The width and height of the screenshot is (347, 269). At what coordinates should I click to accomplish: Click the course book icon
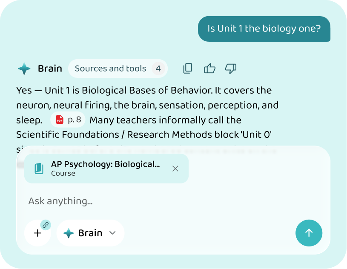(x=39, y=169)
